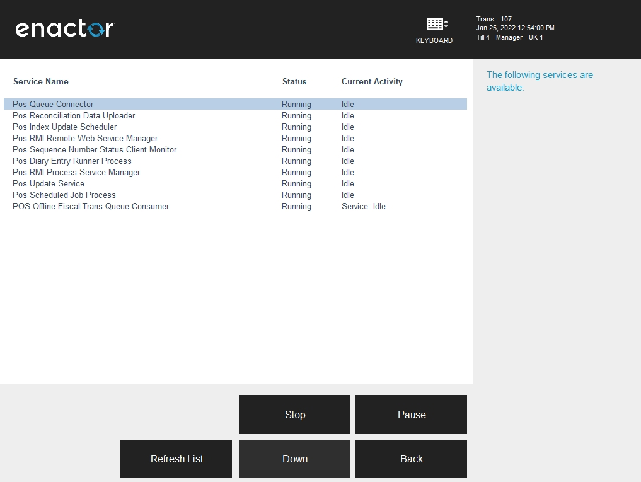Screen dimensions: 641x482
Task: Select the Pos Reconciliation Data Uploader service
Action: click(x=74, y=115)
